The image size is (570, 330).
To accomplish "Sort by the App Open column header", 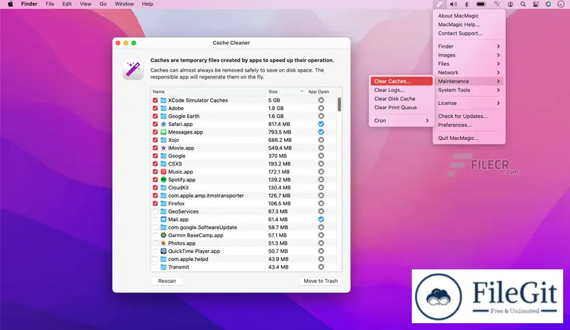I will [x=318, y=91].
